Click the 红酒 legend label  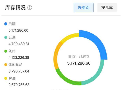[12, 37]
